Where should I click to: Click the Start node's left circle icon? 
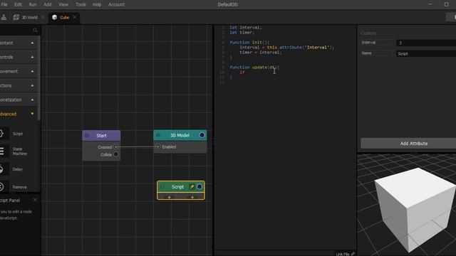pyautogui.click(x=87, y=136)
